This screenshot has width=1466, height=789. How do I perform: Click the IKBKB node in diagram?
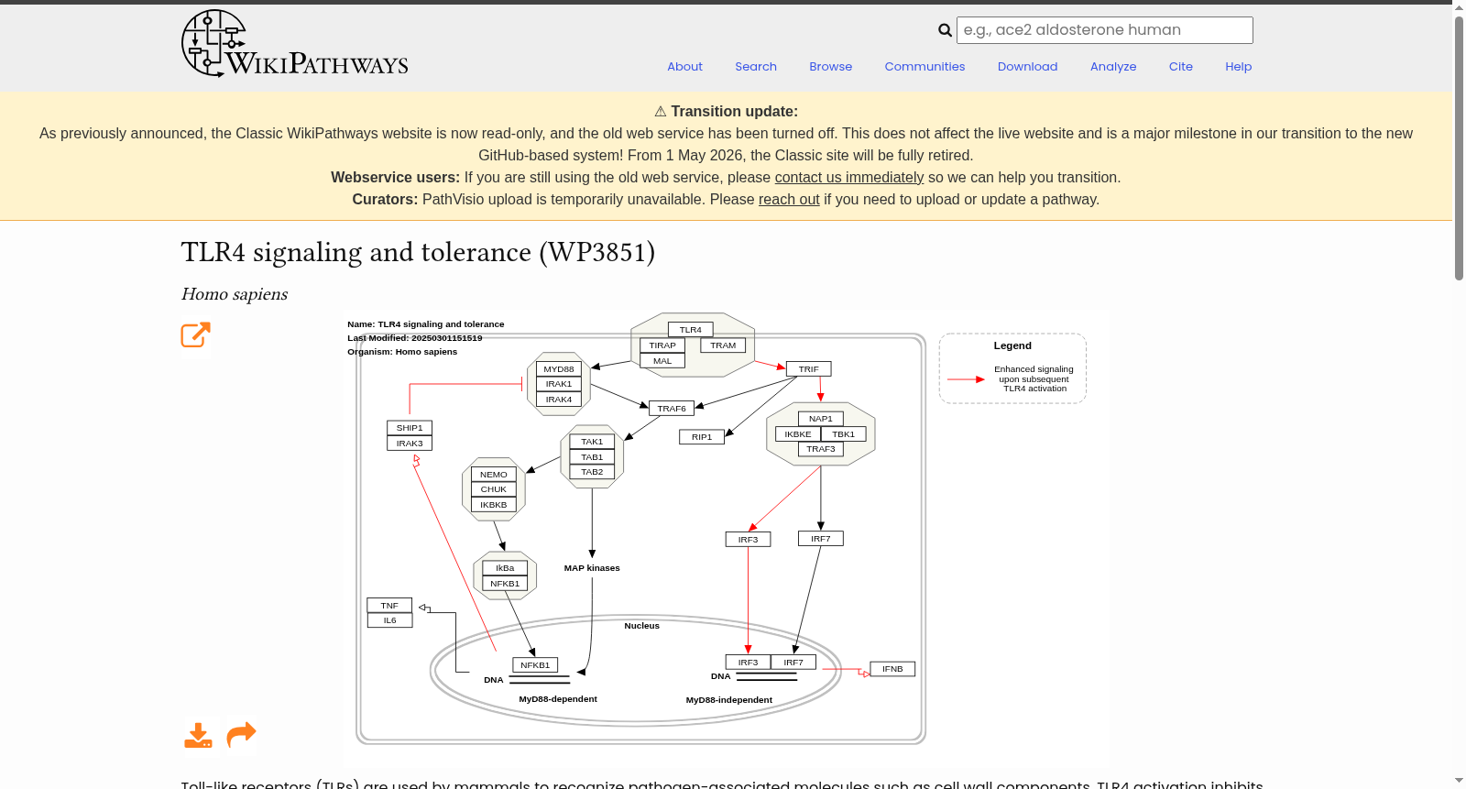pos(494,505)
